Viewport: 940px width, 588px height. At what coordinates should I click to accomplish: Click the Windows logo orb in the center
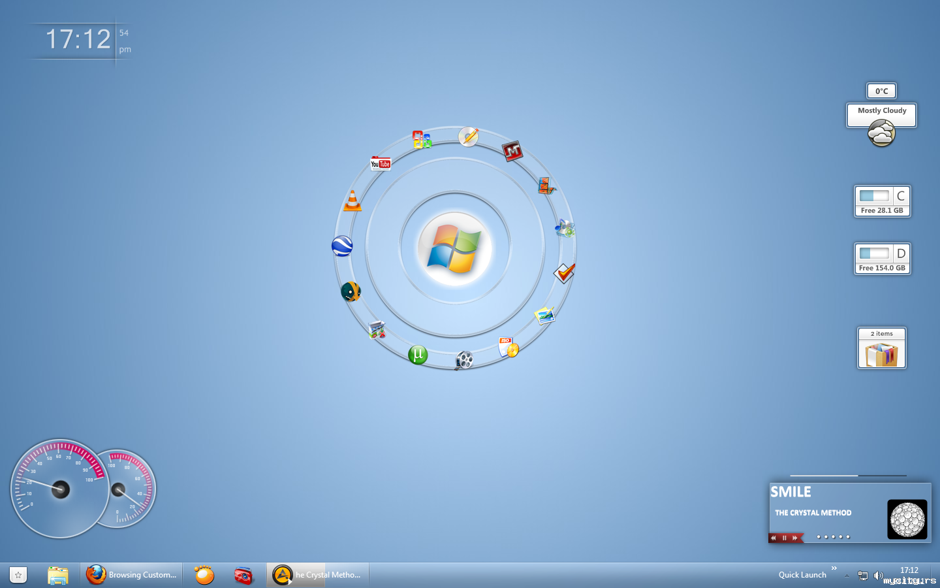(454, 248)
